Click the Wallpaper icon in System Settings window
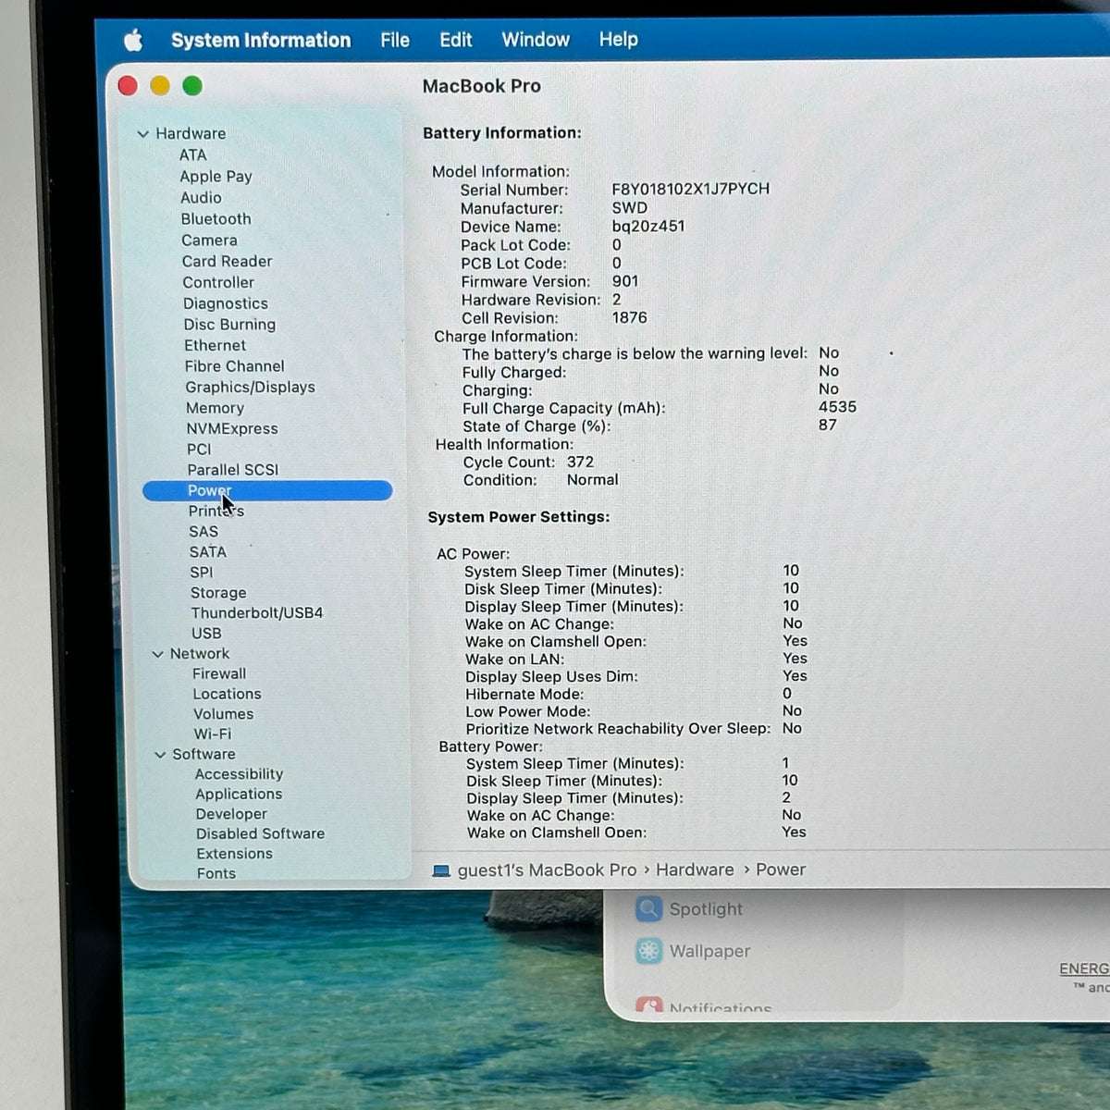 pos(649,951)
